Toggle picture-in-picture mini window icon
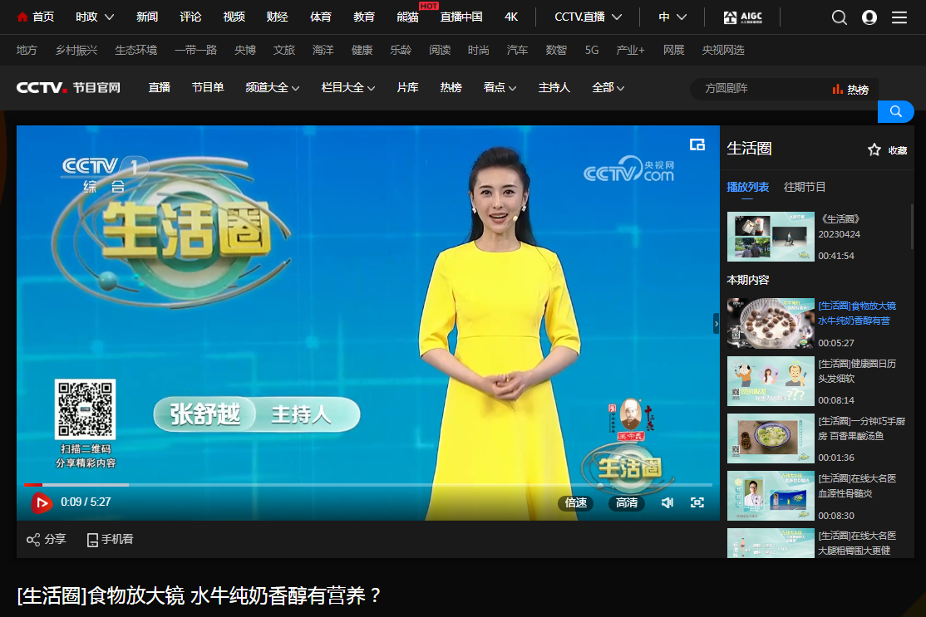Viewport: 926px width, 617px height. coord(697,144)
